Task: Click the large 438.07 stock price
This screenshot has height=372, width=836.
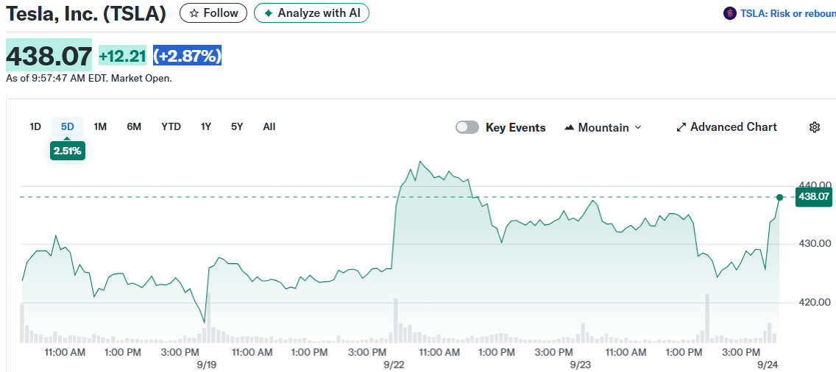Action: point(49,55)
